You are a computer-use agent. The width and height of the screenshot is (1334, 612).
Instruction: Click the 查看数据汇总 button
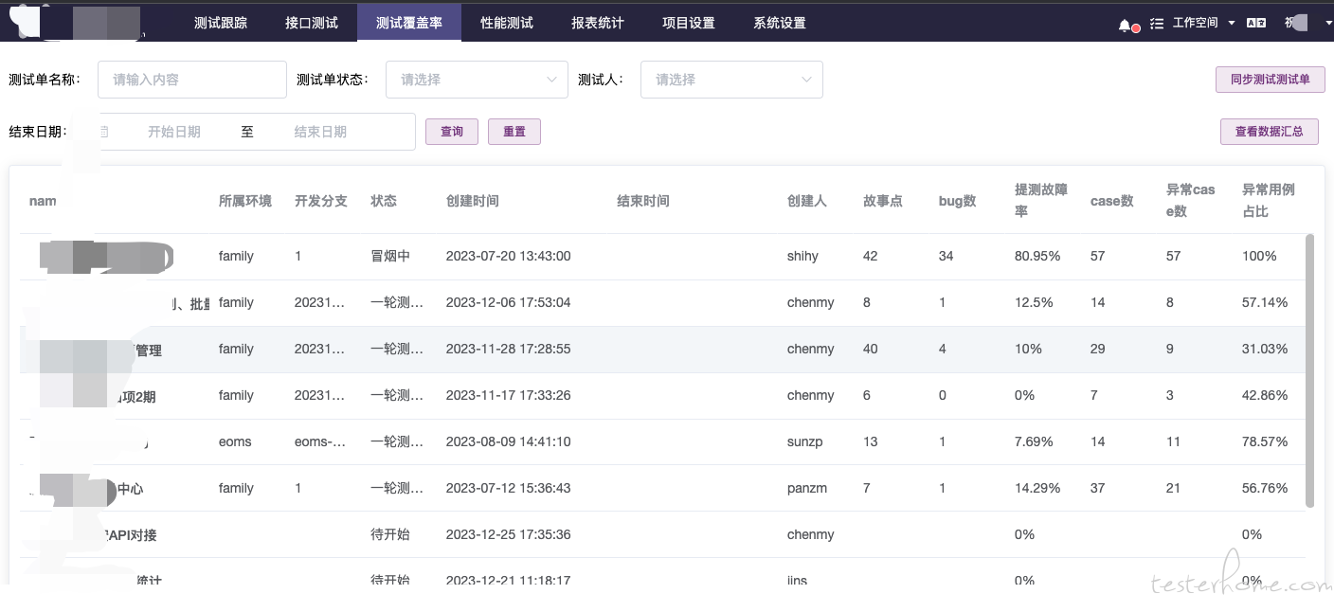[x=1270, y=132]
